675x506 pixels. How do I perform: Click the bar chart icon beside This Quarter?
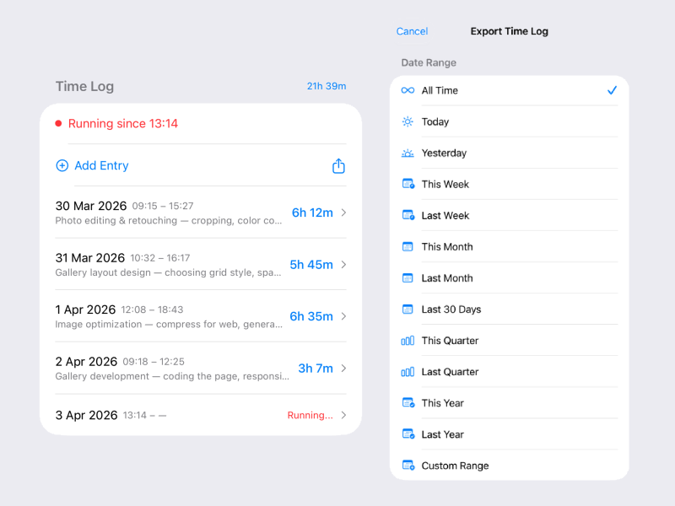[x=408, y=341]
